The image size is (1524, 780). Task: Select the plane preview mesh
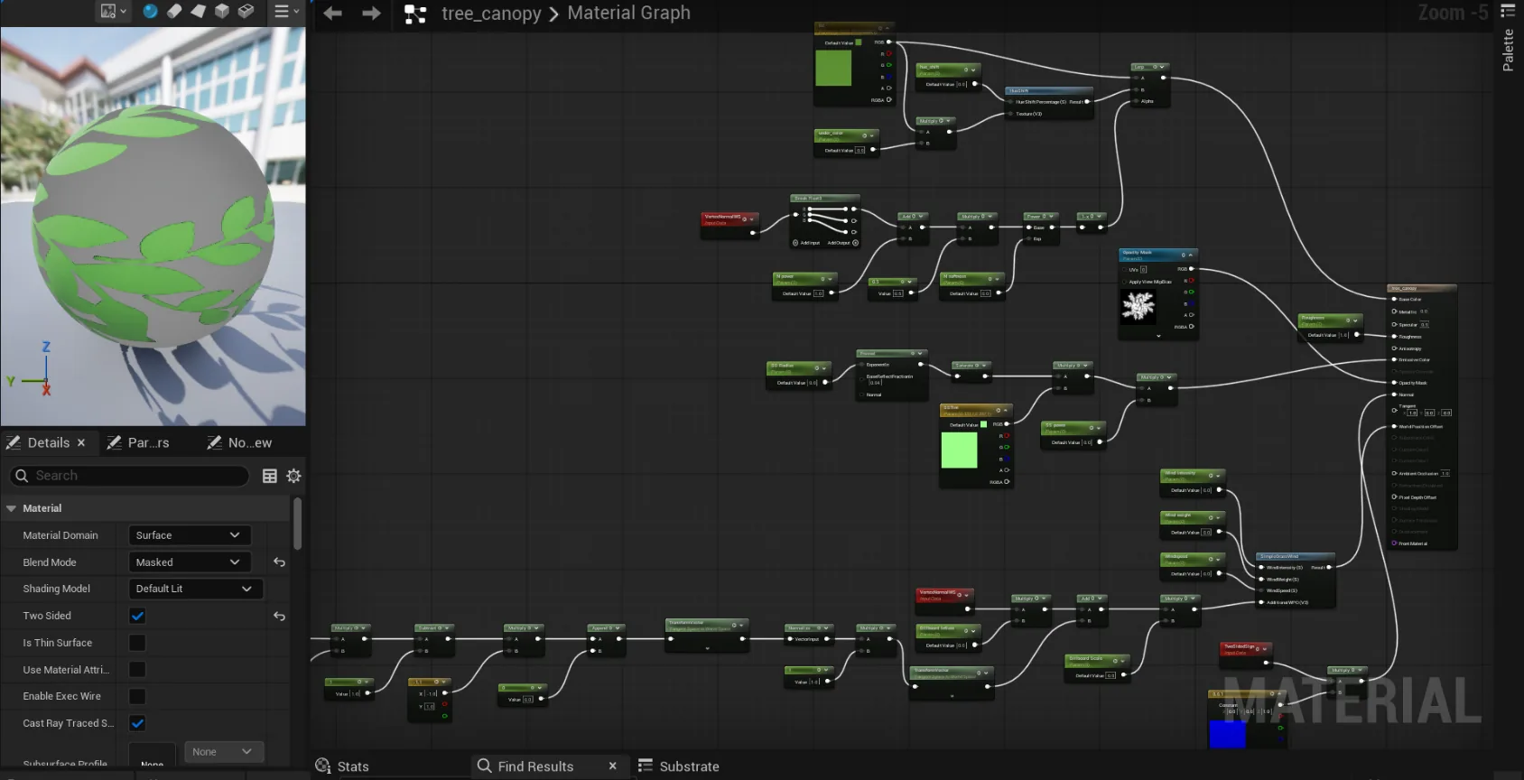coord(198,11)
